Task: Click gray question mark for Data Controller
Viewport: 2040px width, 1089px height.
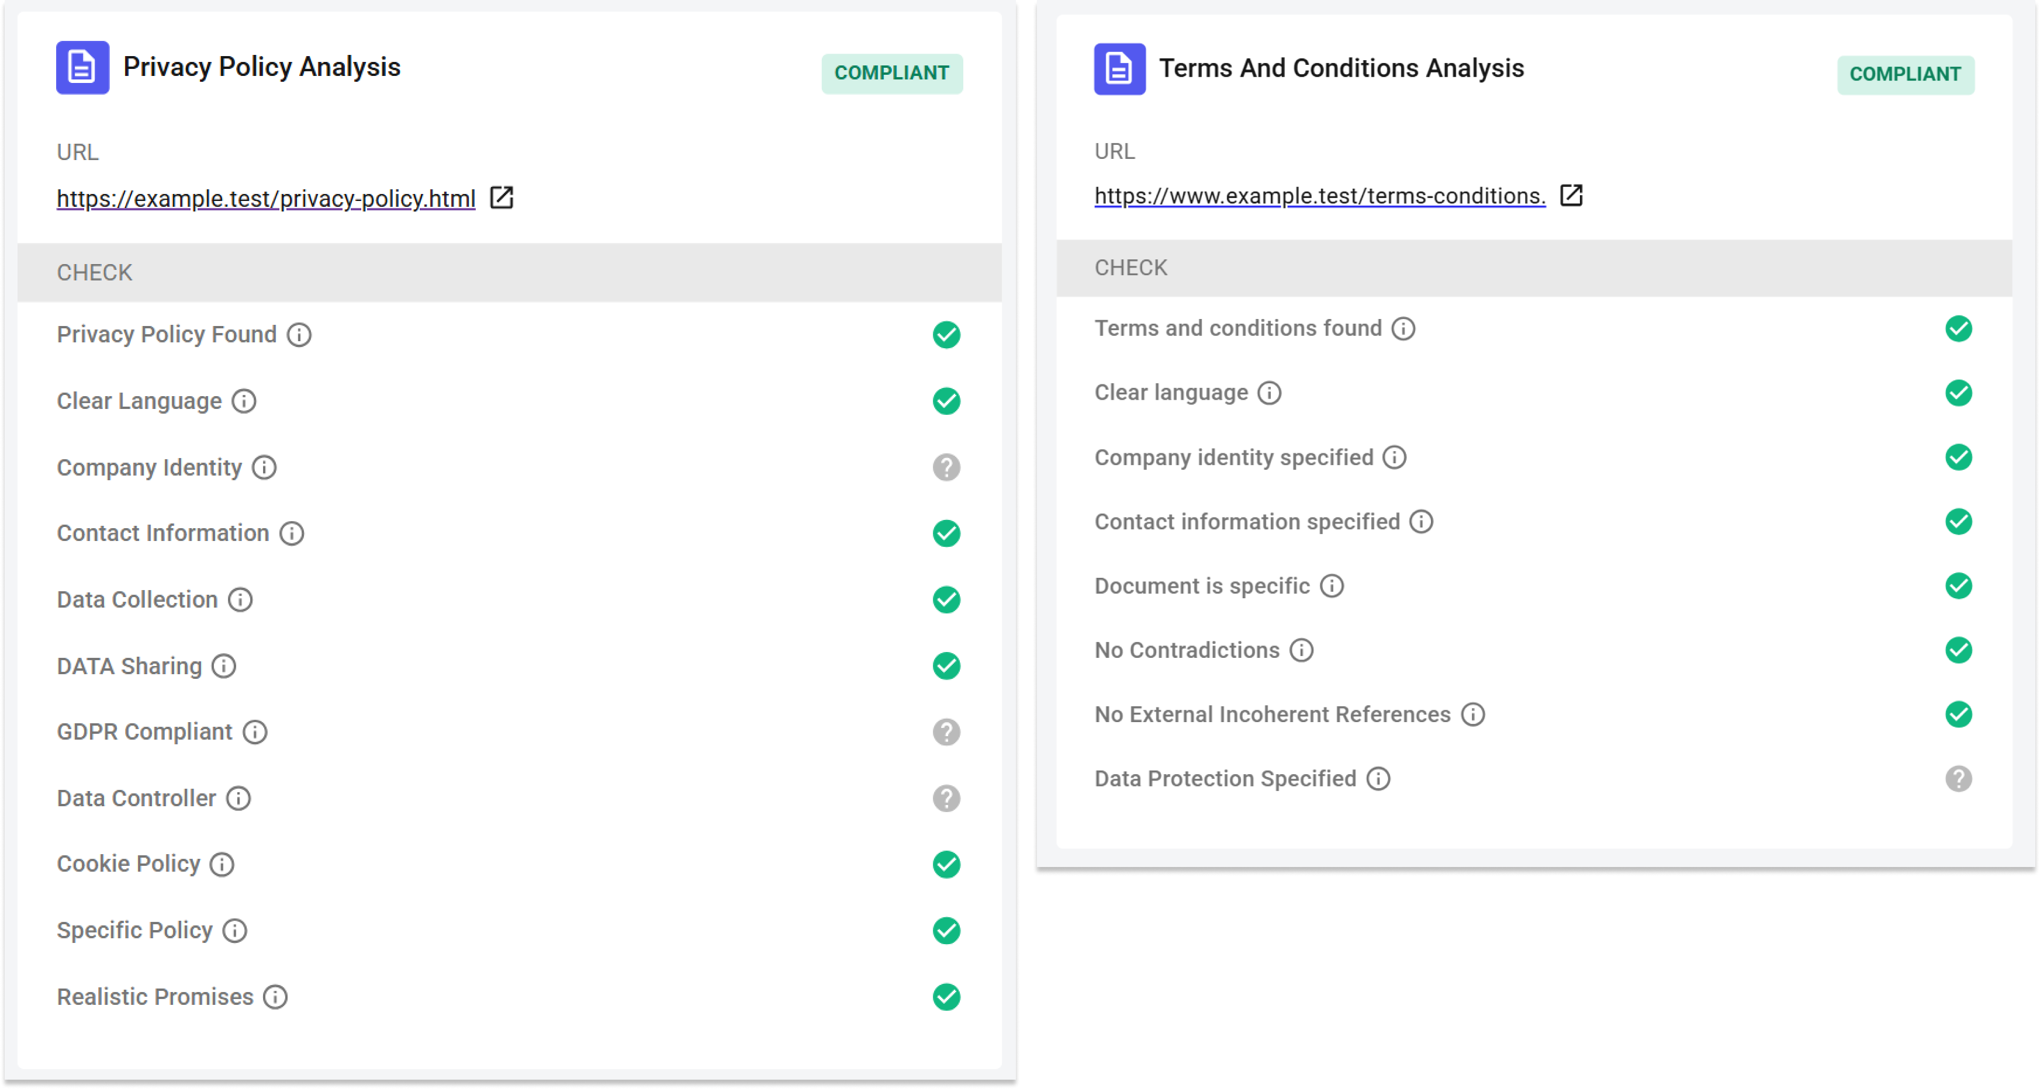Action: click(x=946, y=799)
